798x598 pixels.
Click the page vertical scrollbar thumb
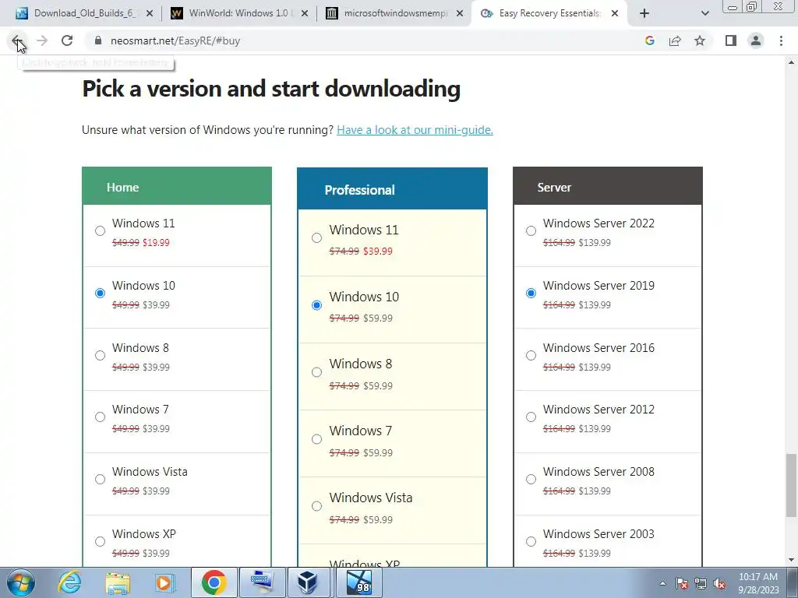click(x=791, y=484)
